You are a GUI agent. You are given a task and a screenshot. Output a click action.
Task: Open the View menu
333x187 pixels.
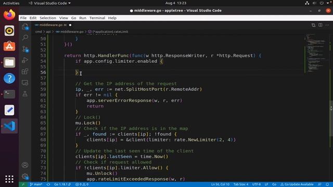click(63, 18)
